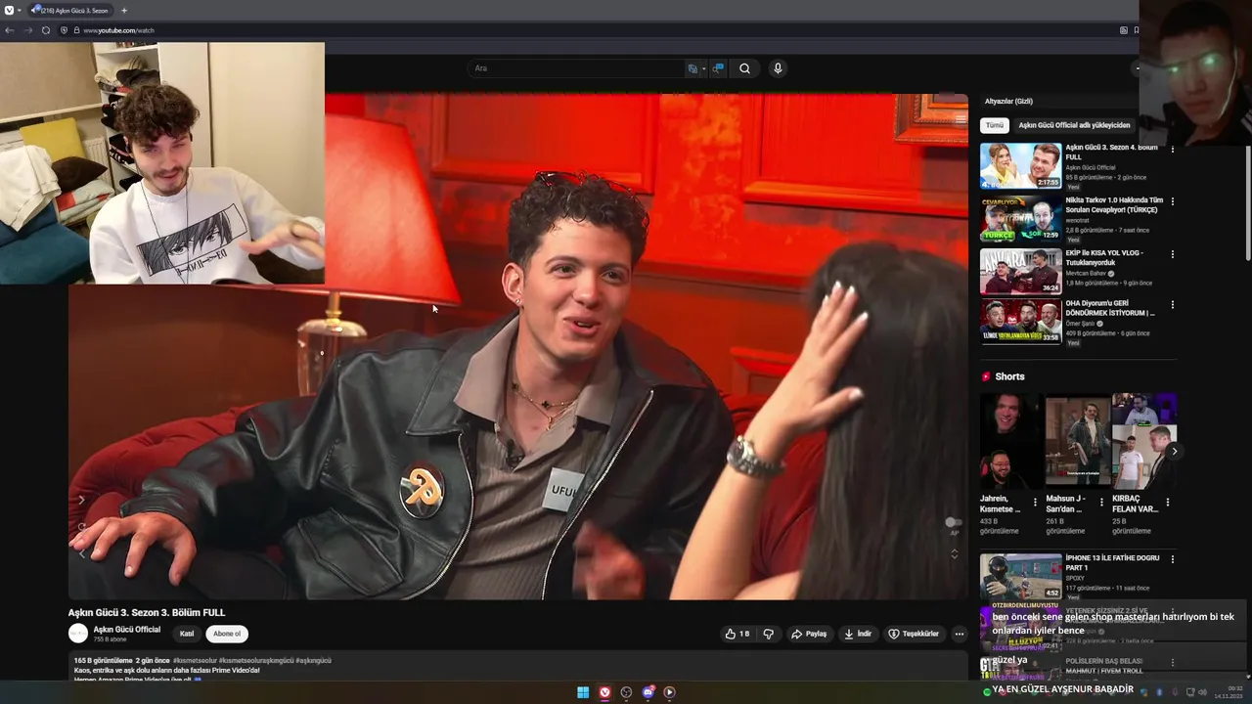Image resolution: width=1252 pixels, height=704 pixels.
Task: Open the Windows Start button
Action: click(x=583, y=692)
